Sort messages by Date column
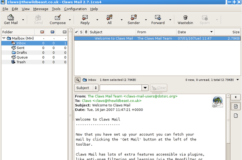Viewport: 242px width, 160px height. (195, 32)
